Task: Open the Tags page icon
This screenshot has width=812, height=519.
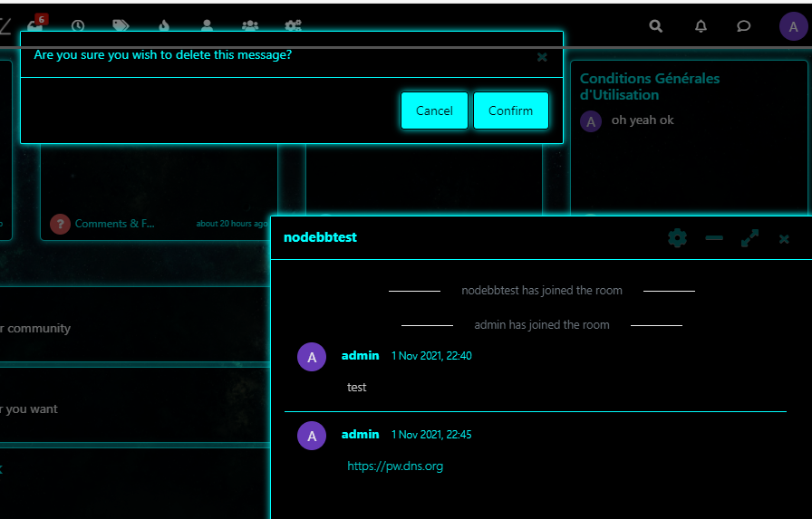Action: point(121,26)
